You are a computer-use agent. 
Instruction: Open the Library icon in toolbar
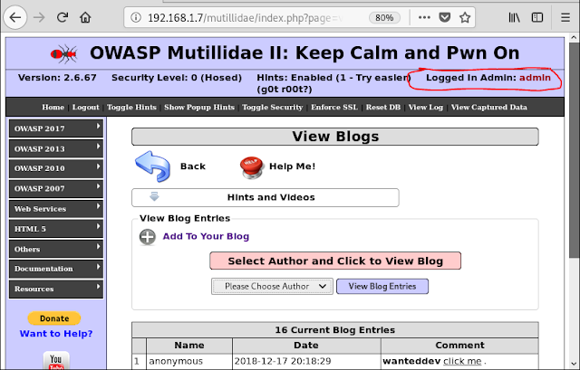point(514,17)
